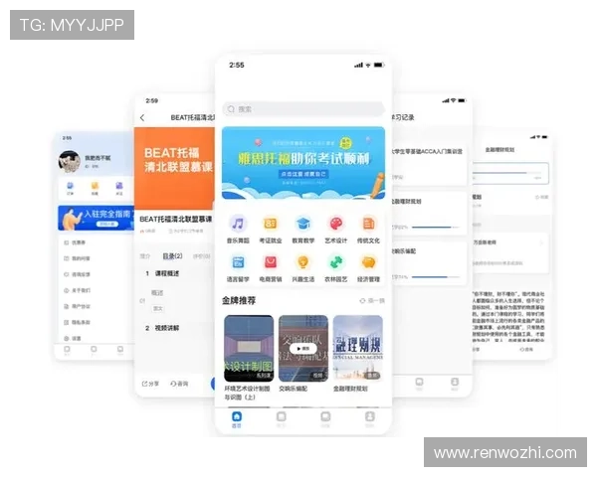Select the profile tab in center phone
Viewport: 597px width, 477px height.
pos(370,419)
